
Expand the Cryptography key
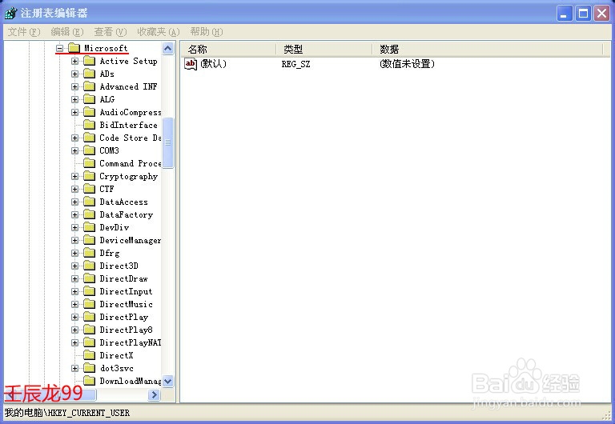coord(75,176)
